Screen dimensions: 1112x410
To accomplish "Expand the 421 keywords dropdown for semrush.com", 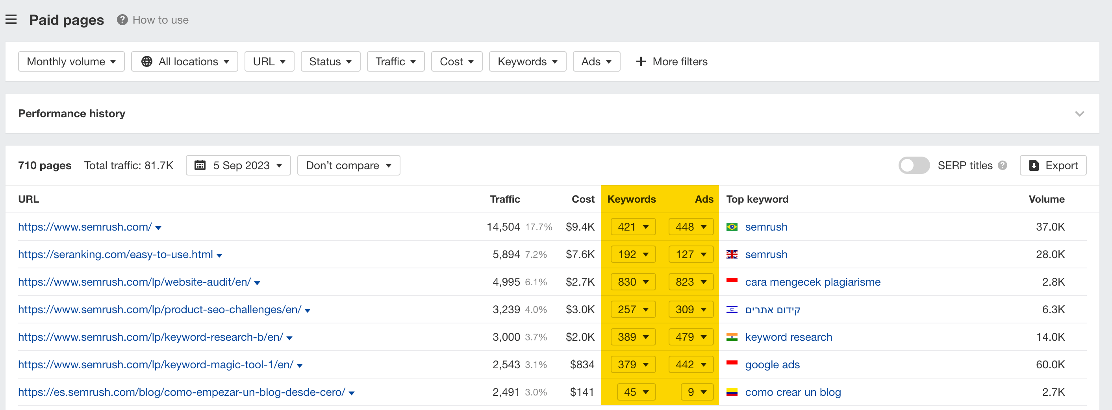I will tap(633, 227).
